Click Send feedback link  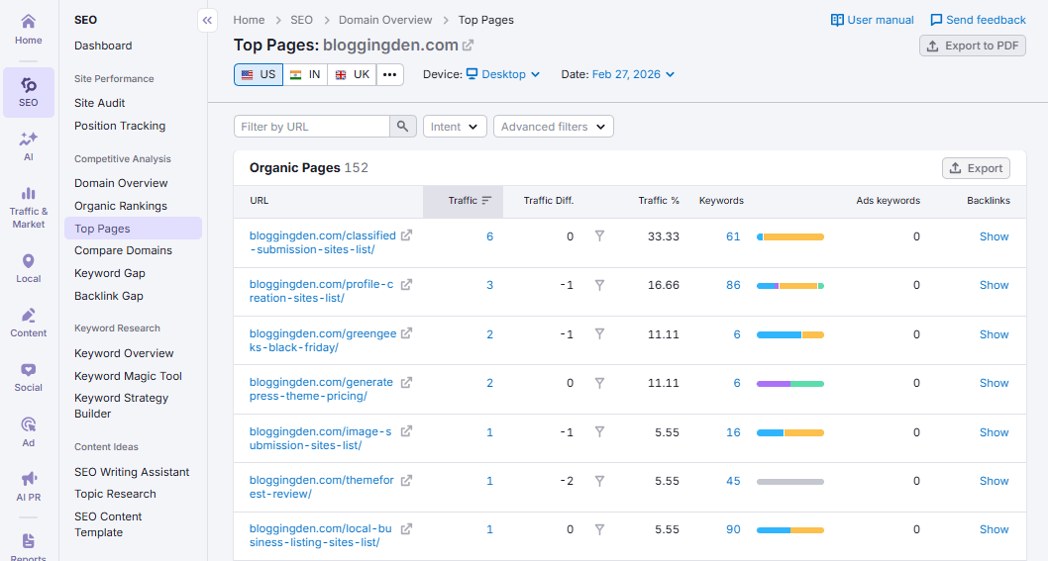point(978,20)
